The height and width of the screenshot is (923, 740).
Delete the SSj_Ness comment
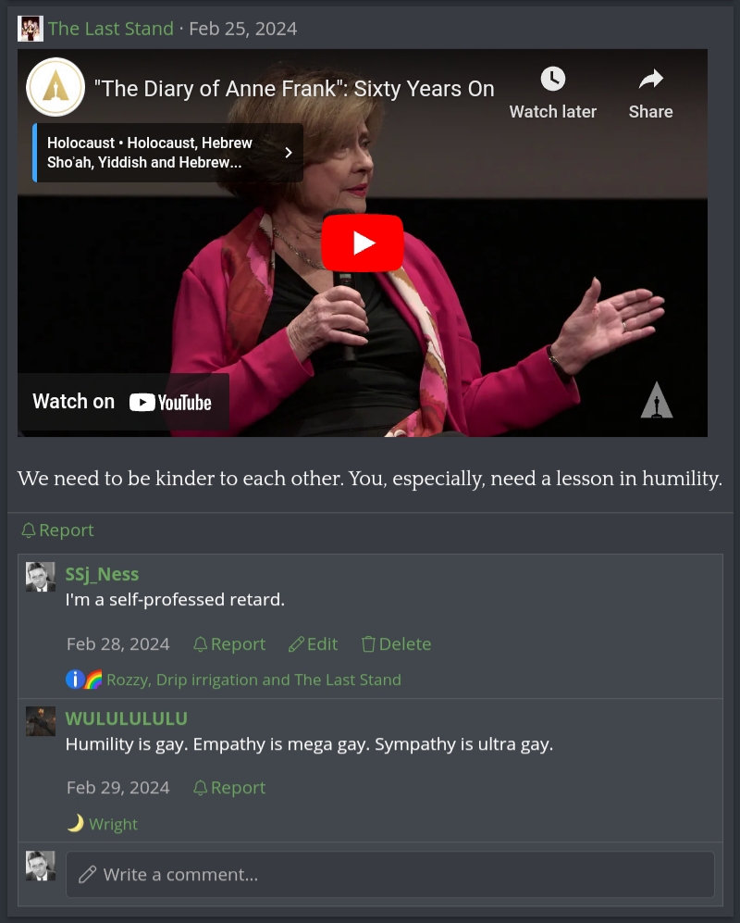(397, 644)
